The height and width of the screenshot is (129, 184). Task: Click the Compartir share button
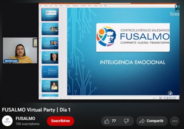point(152,121)
